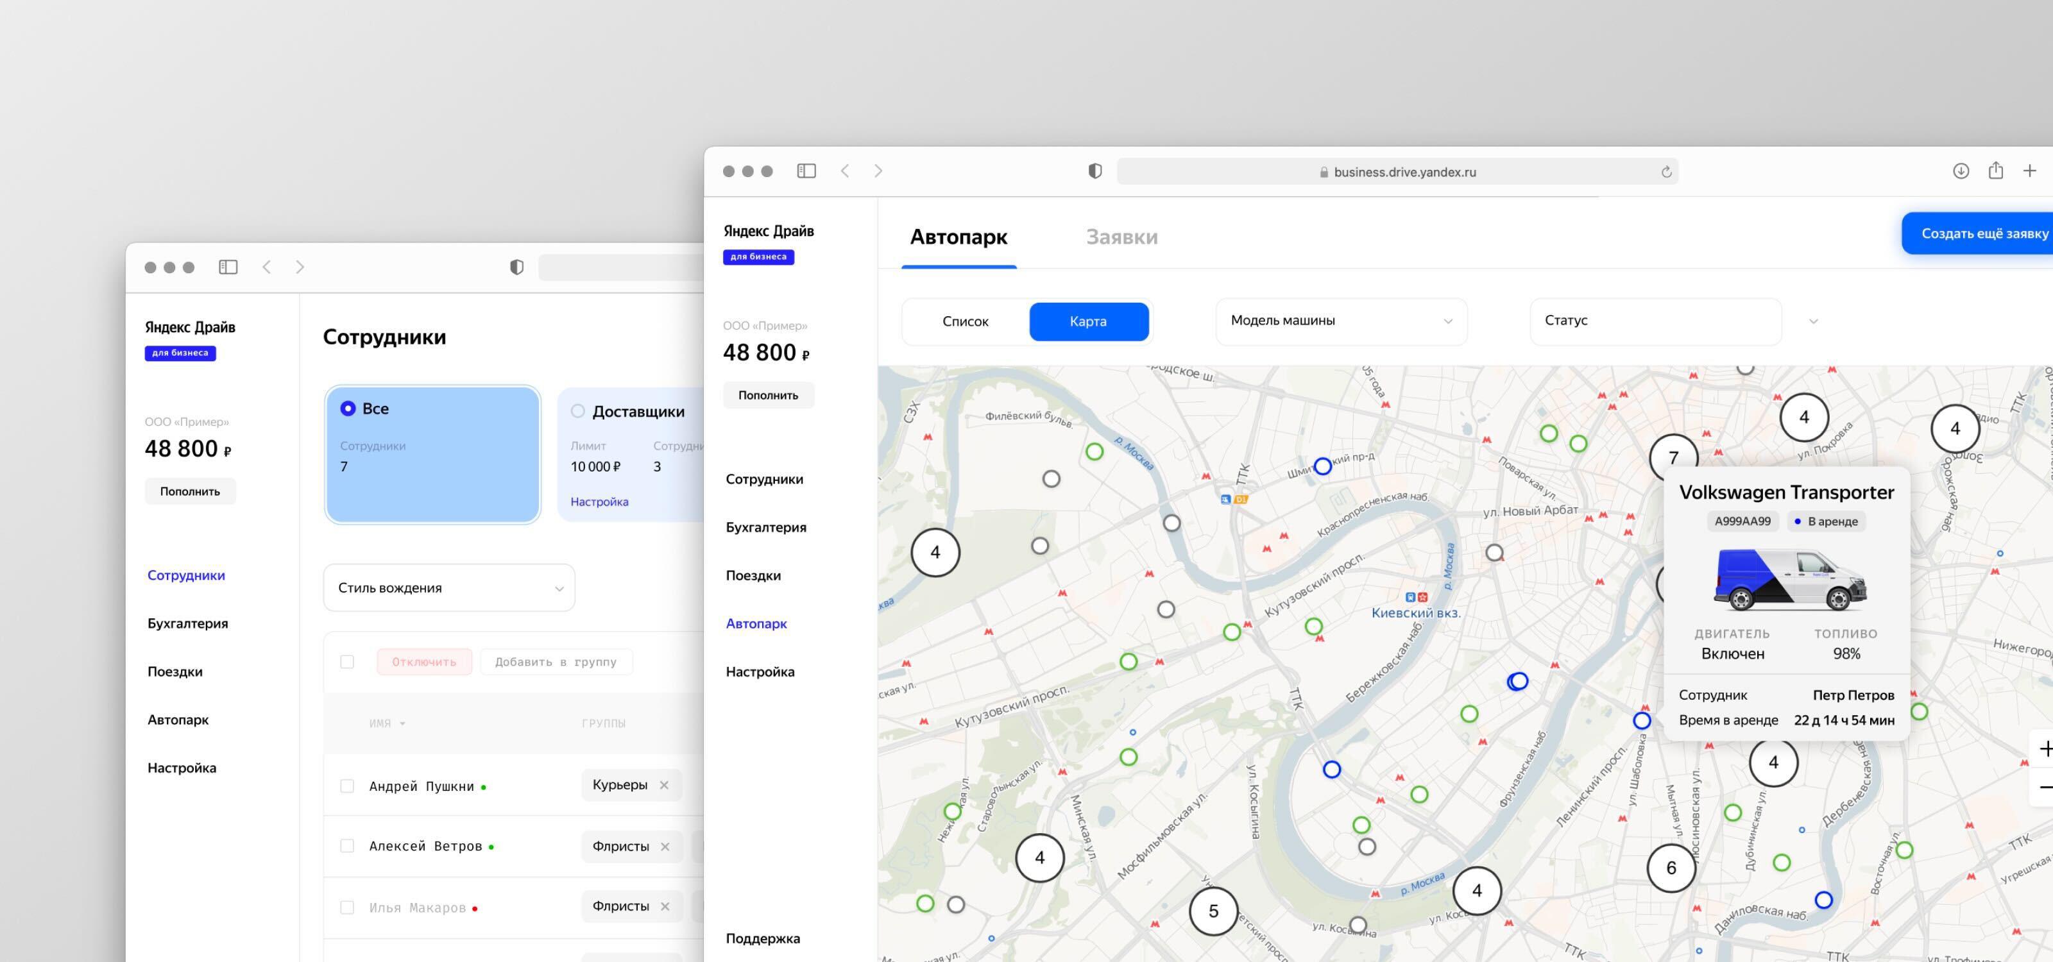Click lock icon in address bar

pos(1324,172)
